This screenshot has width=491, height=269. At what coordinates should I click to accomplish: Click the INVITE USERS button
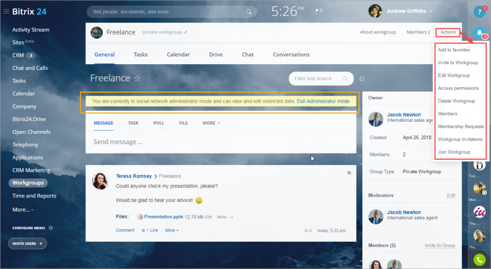(27, 244)
